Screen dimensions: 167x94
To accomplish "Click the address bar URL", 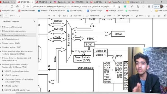I will coord(71,7).
